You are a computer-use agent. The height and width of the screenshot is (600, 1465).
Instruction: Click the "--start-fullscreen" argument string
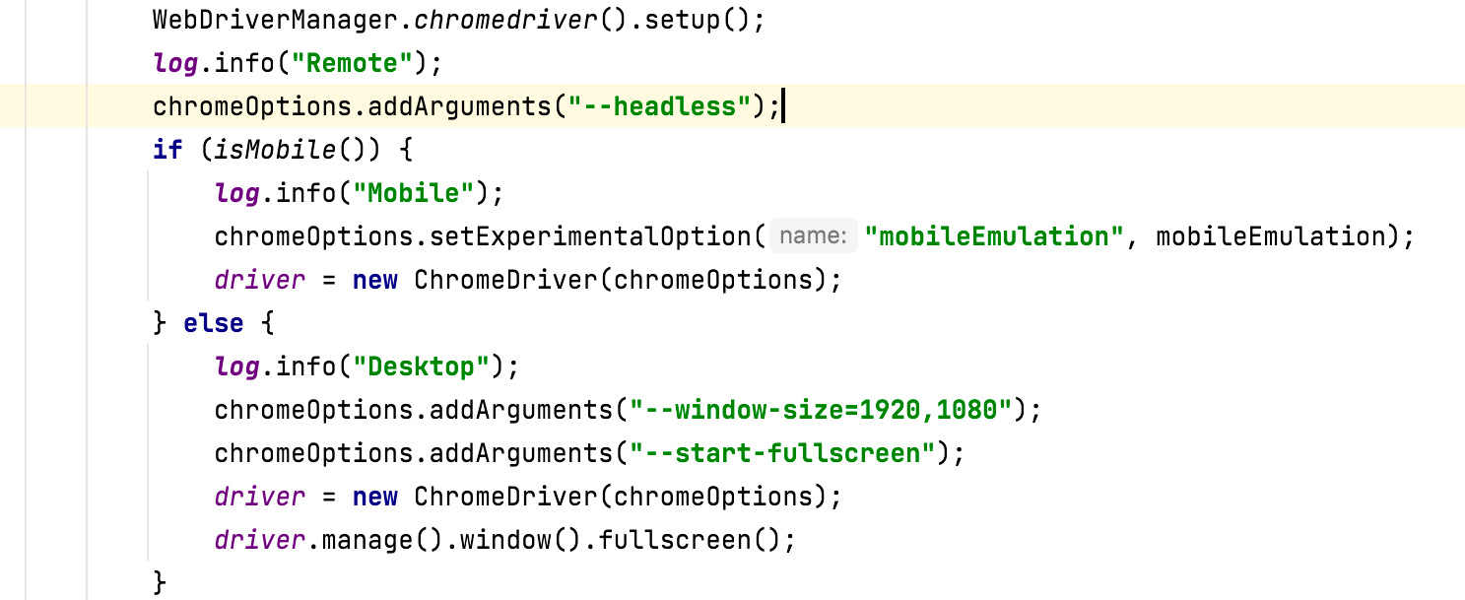(782, 453)
